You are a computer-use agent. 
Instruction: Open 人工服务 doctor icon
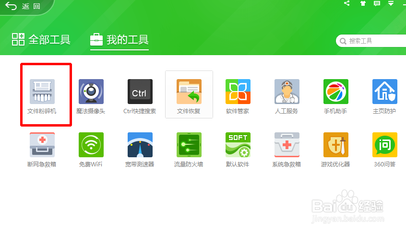pyautogui.click(x=287, y=92)
